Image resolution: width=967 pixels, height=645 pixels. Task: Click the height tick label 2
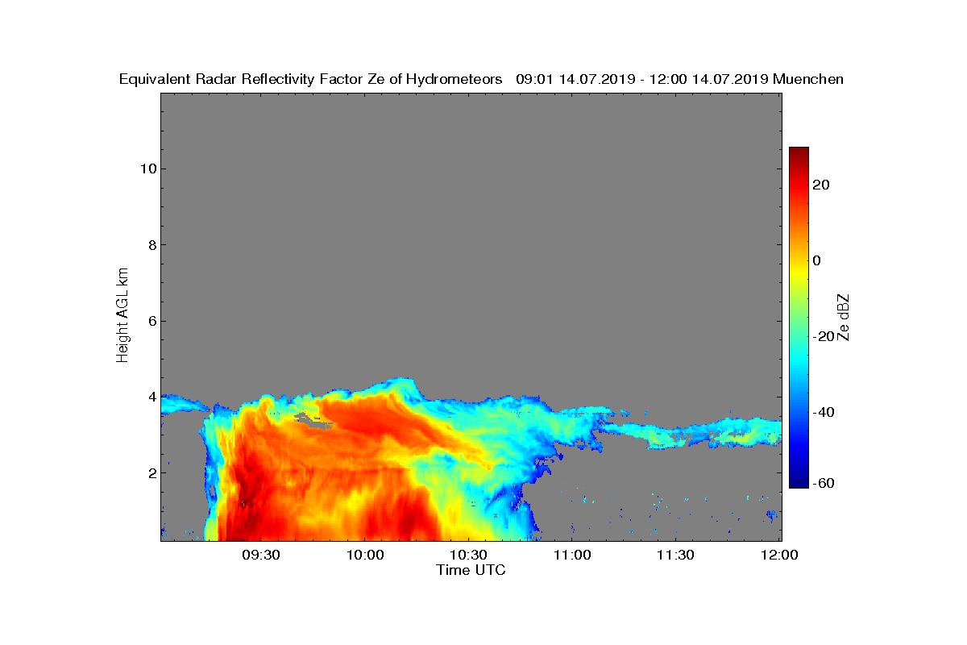151,472
